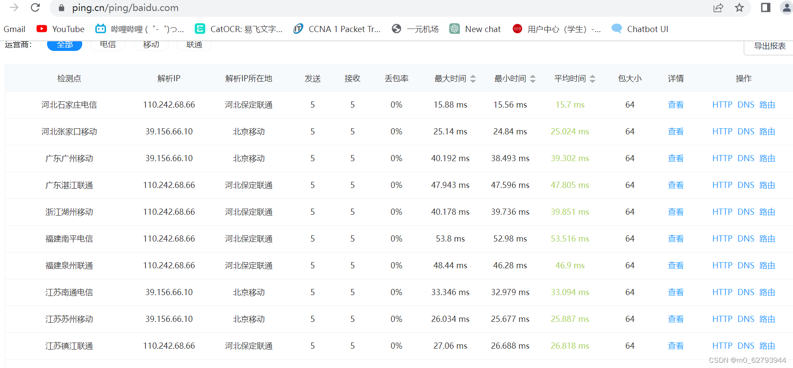The height and width of the screenshot is (368, 793).
Task: Click average time 26.818 ms value
Action: (570, 346)
